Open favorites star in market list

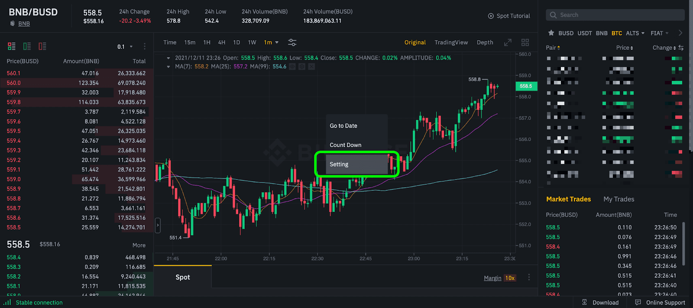551,33
